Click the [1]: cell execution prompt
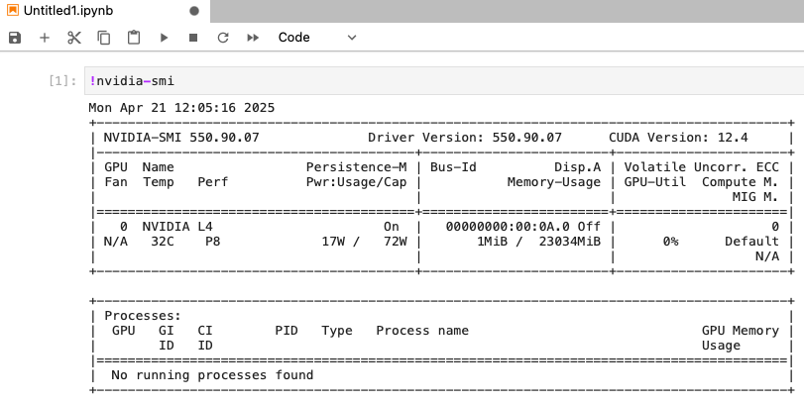This screenshot has width=804, height=403. (x=62, y=81)
